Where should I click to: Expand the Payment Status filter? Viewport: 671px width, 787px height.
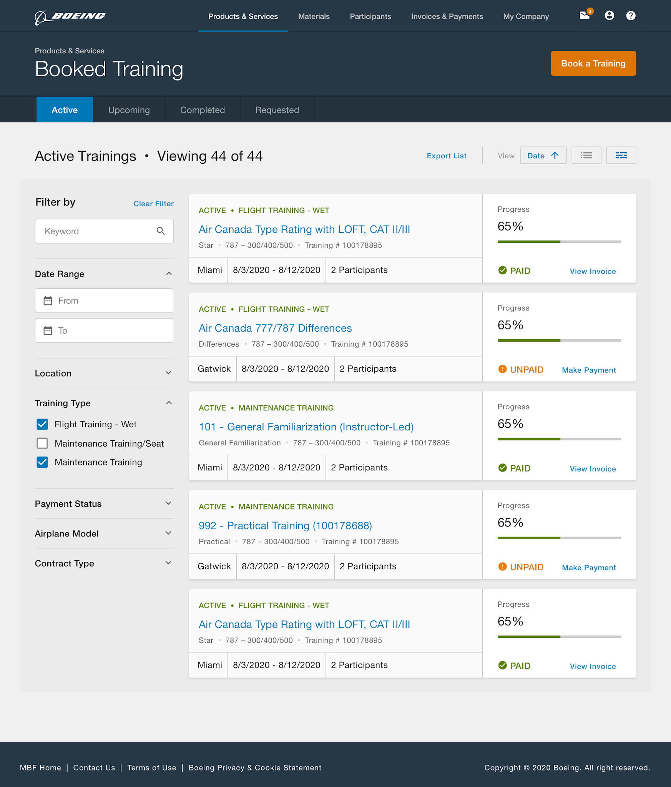(168, 503)
